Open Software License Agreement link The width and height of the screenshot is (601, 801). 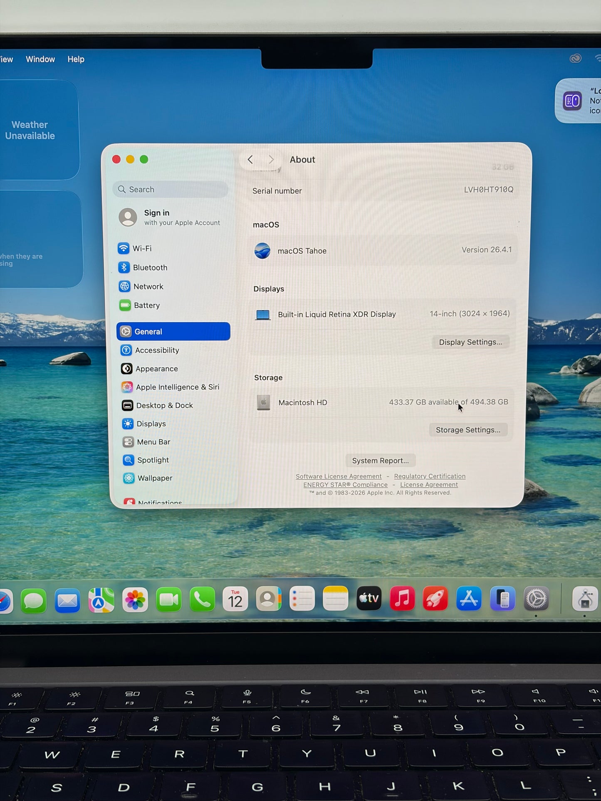tap(339, 476)
